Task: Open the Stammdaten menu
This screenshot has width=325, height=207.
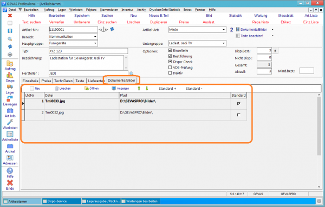Action: point(109,10)
